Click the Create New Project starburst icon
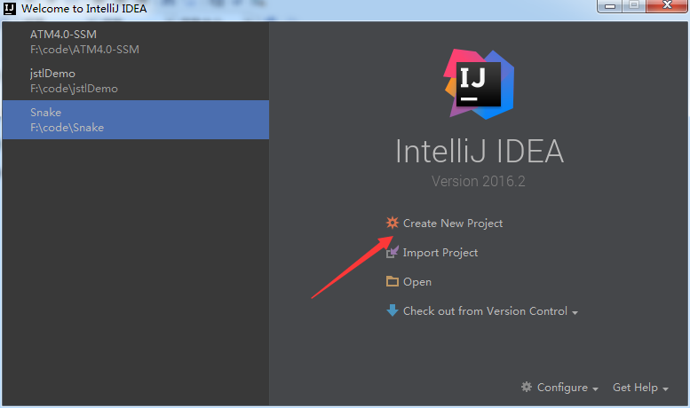This screenshot has width=690, height=408. 393,223
